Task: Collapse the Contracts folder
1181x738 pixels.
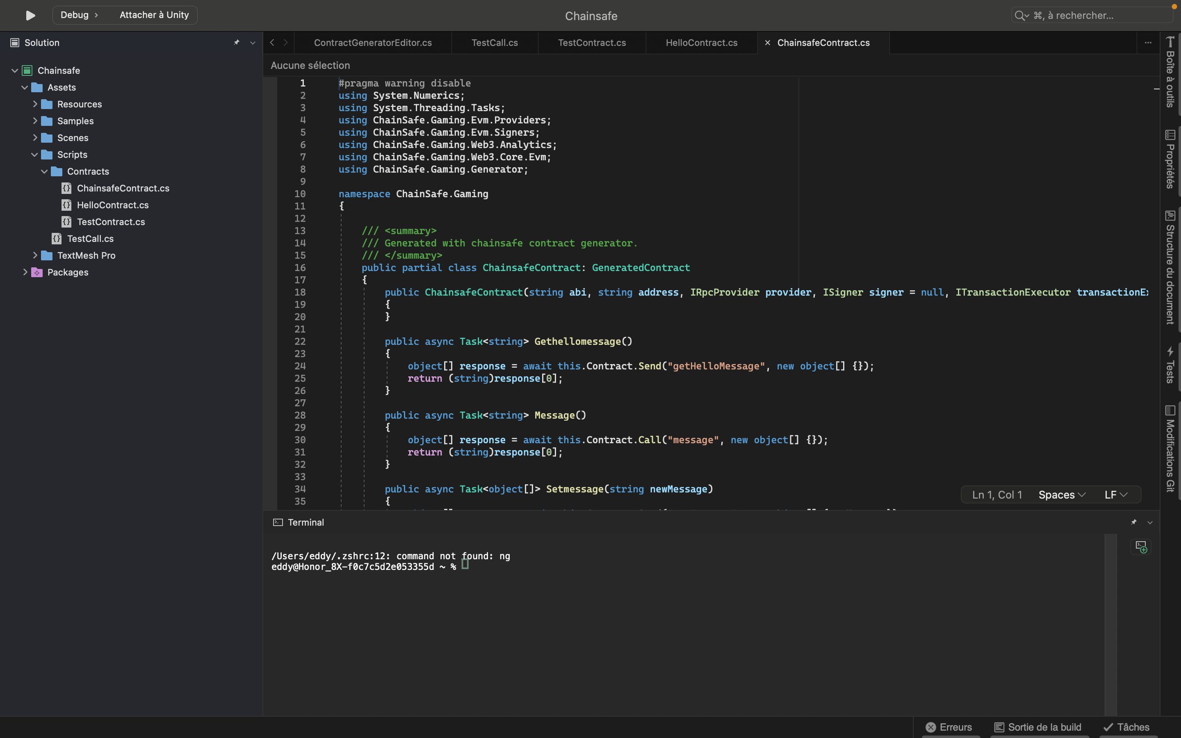Action: 44,171
